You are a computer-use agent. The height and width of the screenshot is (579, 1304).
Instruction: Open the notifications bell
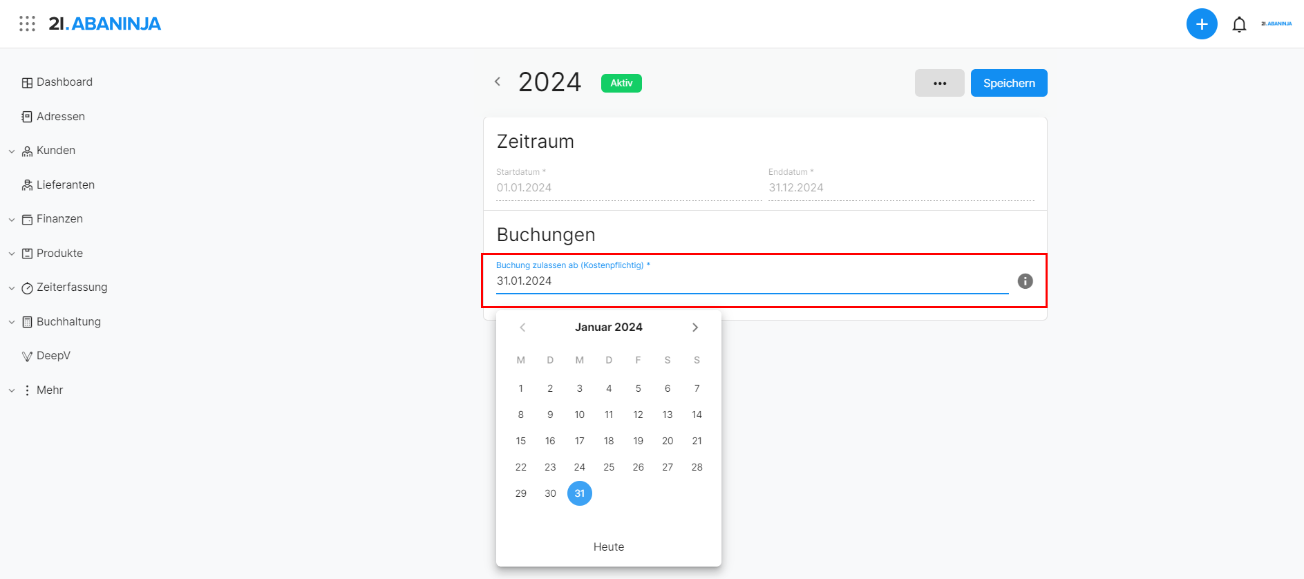(x=1239, y=25)
